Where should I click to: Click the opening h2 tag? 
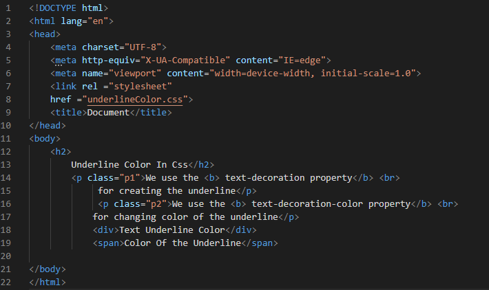[61, 152]
